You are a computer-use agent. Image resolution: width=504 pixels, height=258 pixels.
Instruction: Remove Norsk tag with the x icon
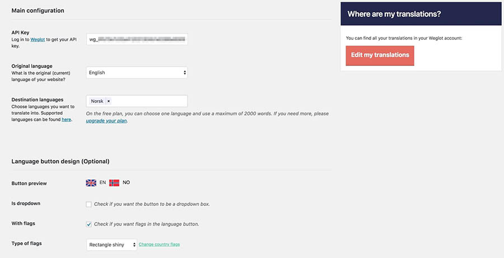tap(109, 101)
